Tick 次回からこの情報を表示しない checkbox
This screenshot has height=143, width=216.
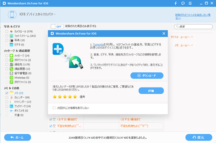pyautogui.click(x=54, y=108)
